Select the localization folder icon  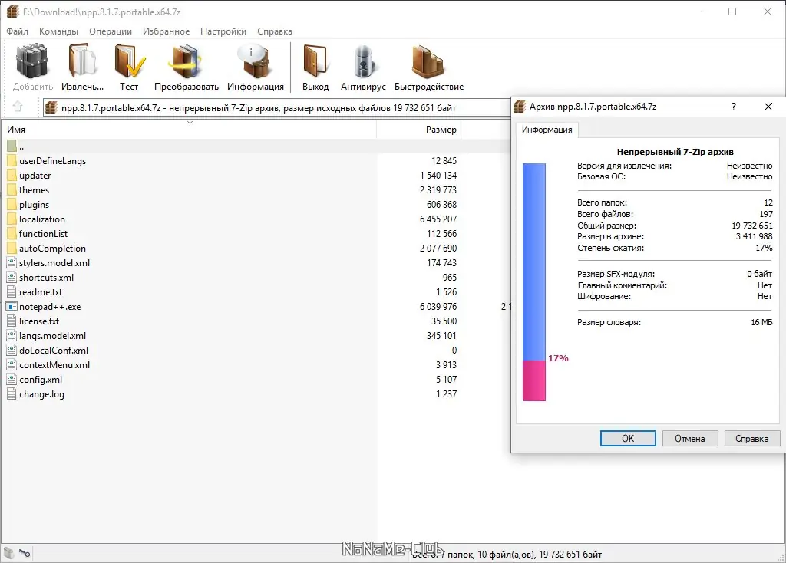(x=12, y=219)
